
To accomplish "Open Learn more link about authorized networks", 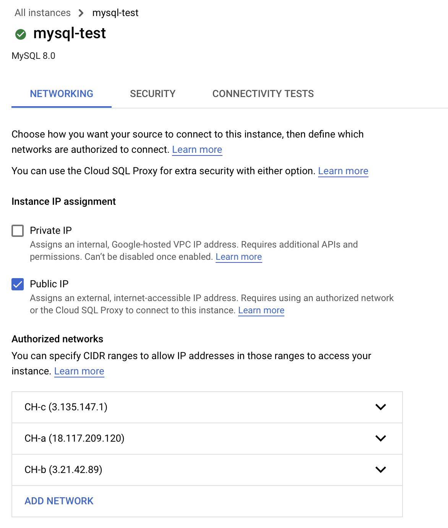I will point(79,371).
